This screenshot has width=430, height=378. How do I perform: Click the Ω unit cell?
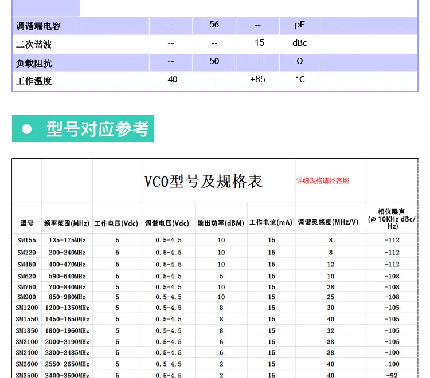click(x=299, y=61)
